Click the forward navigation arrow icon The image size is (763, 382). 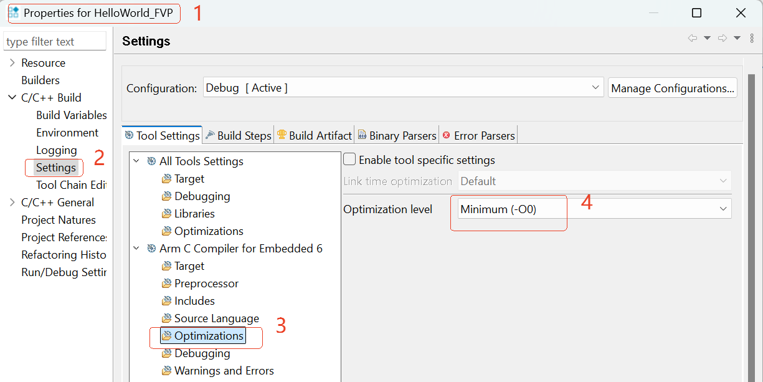[723, 39]
